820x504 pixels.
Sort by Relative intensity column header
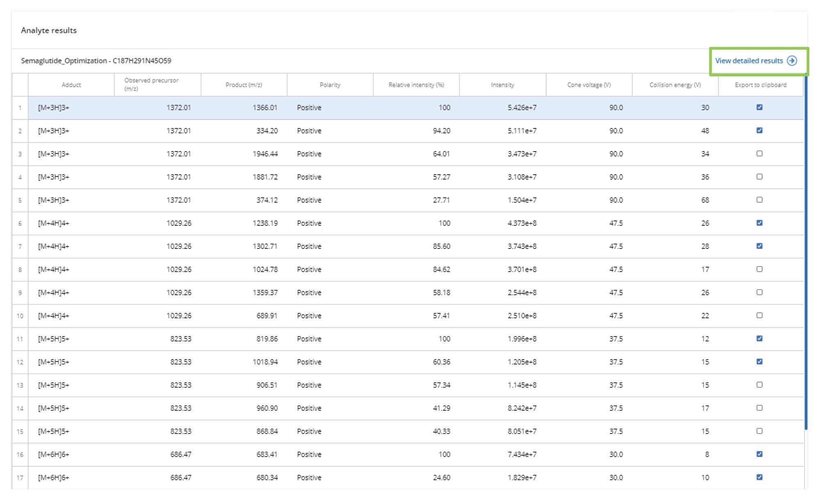click(x=416, y=85)
